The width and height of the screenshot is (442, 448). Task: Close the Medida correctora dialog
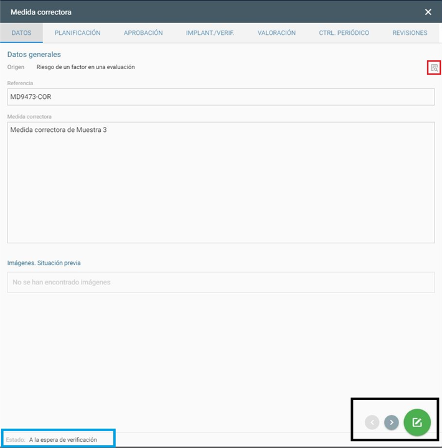428,12
